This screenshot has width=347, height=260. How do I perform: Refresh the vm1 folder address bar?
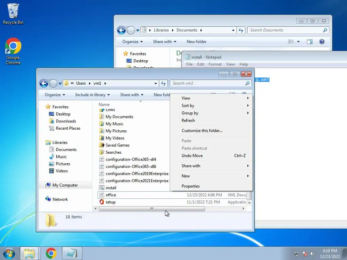163,83
